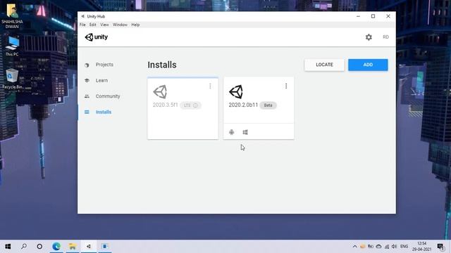
Task: Select the Installs sidebar item
Action: 104,112
